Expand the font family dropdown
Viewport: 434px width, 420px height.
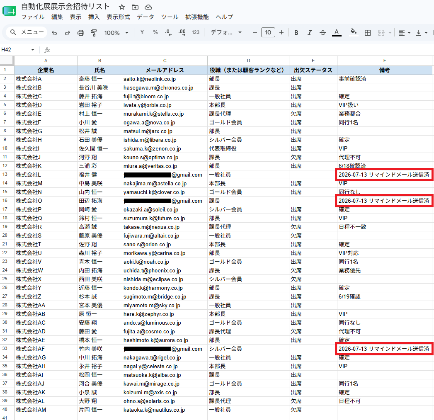[x=226, y=33]
